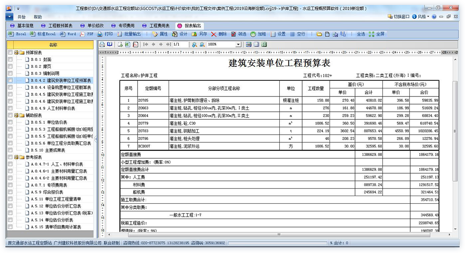Collapse the 参考报表 tree folder

[16, 157]
